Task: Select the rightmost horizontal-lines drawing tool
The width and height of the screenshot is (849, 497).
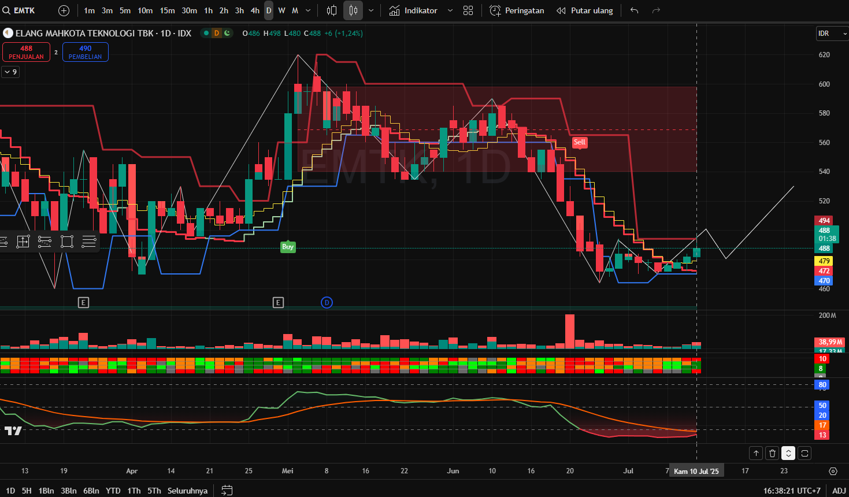Action: pos(89,242)
